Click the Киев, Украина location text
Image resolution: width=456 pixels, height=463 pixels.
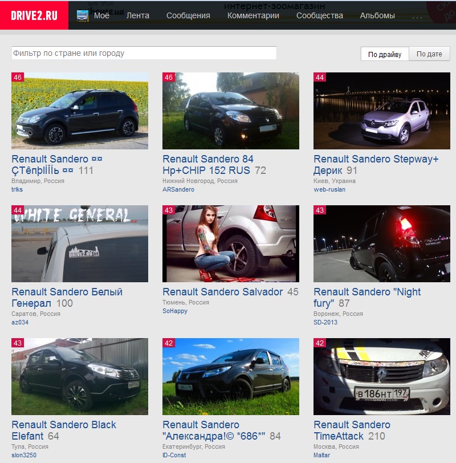[x=335, y=181]
